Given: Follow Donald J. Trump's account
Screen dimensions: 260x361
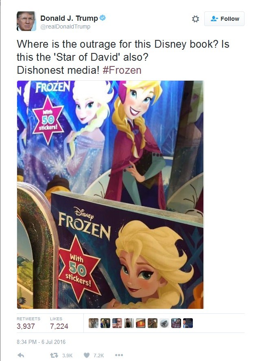Looking at the screenshot, I should tap(224, 19).
